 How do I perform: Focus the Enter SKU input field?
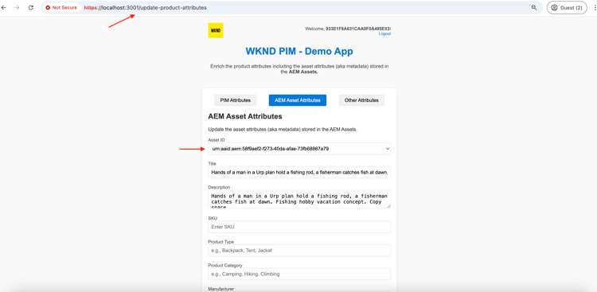(x=299, y=227)
